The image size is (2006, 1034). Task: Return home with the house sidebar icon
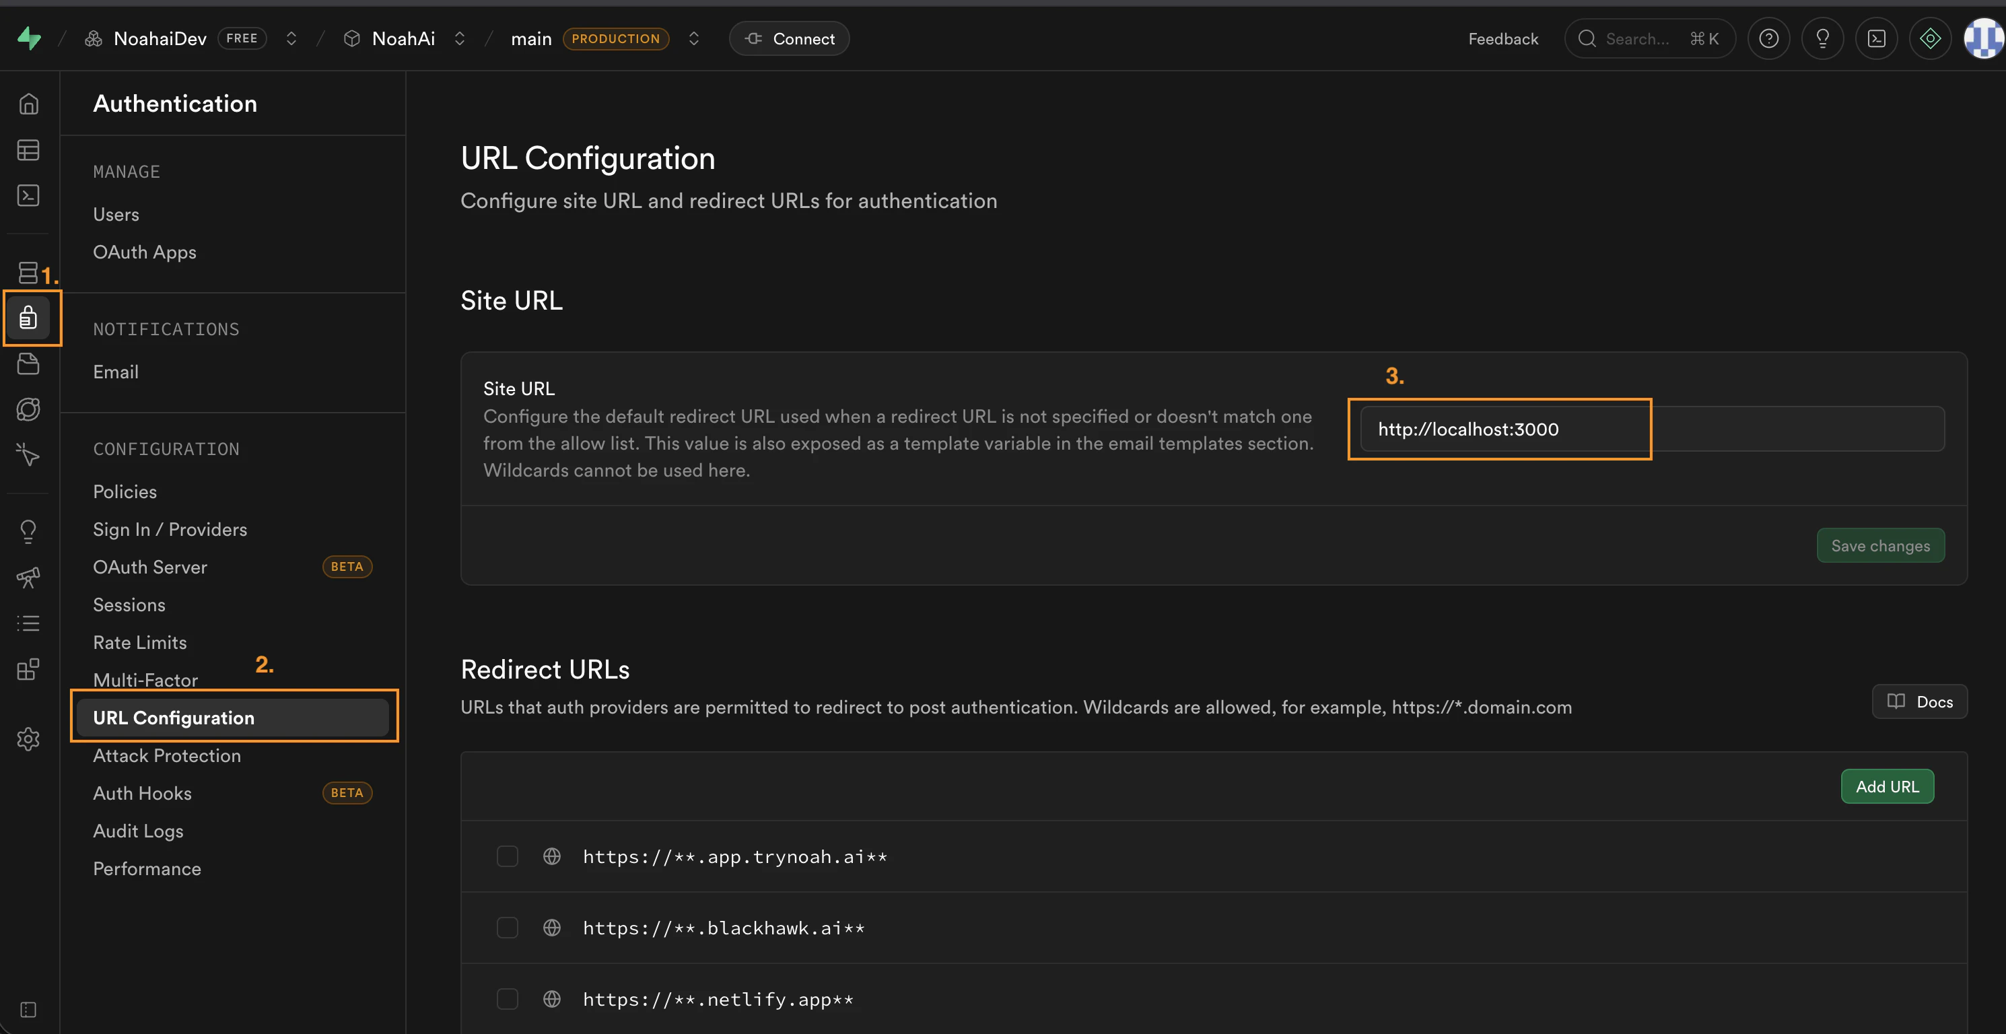tap(28, 103)
